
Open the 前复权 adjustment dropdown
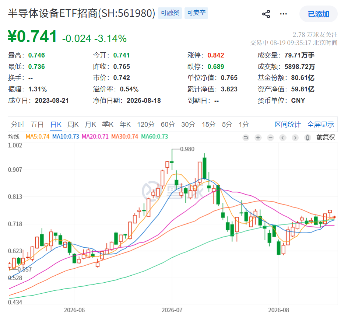[x=326, y=137]
